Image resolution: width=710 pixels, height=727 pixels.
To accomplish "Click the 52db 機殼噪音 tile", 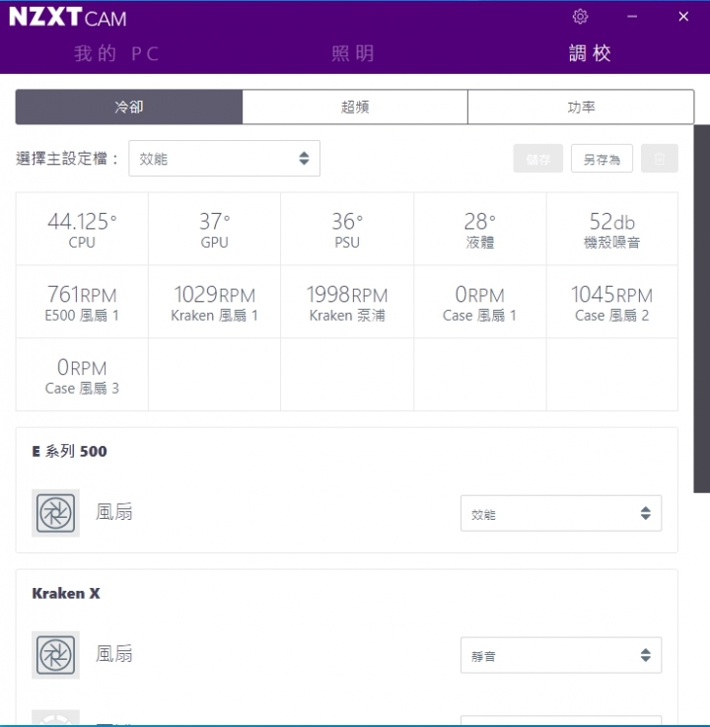I will tap(612, 229).
